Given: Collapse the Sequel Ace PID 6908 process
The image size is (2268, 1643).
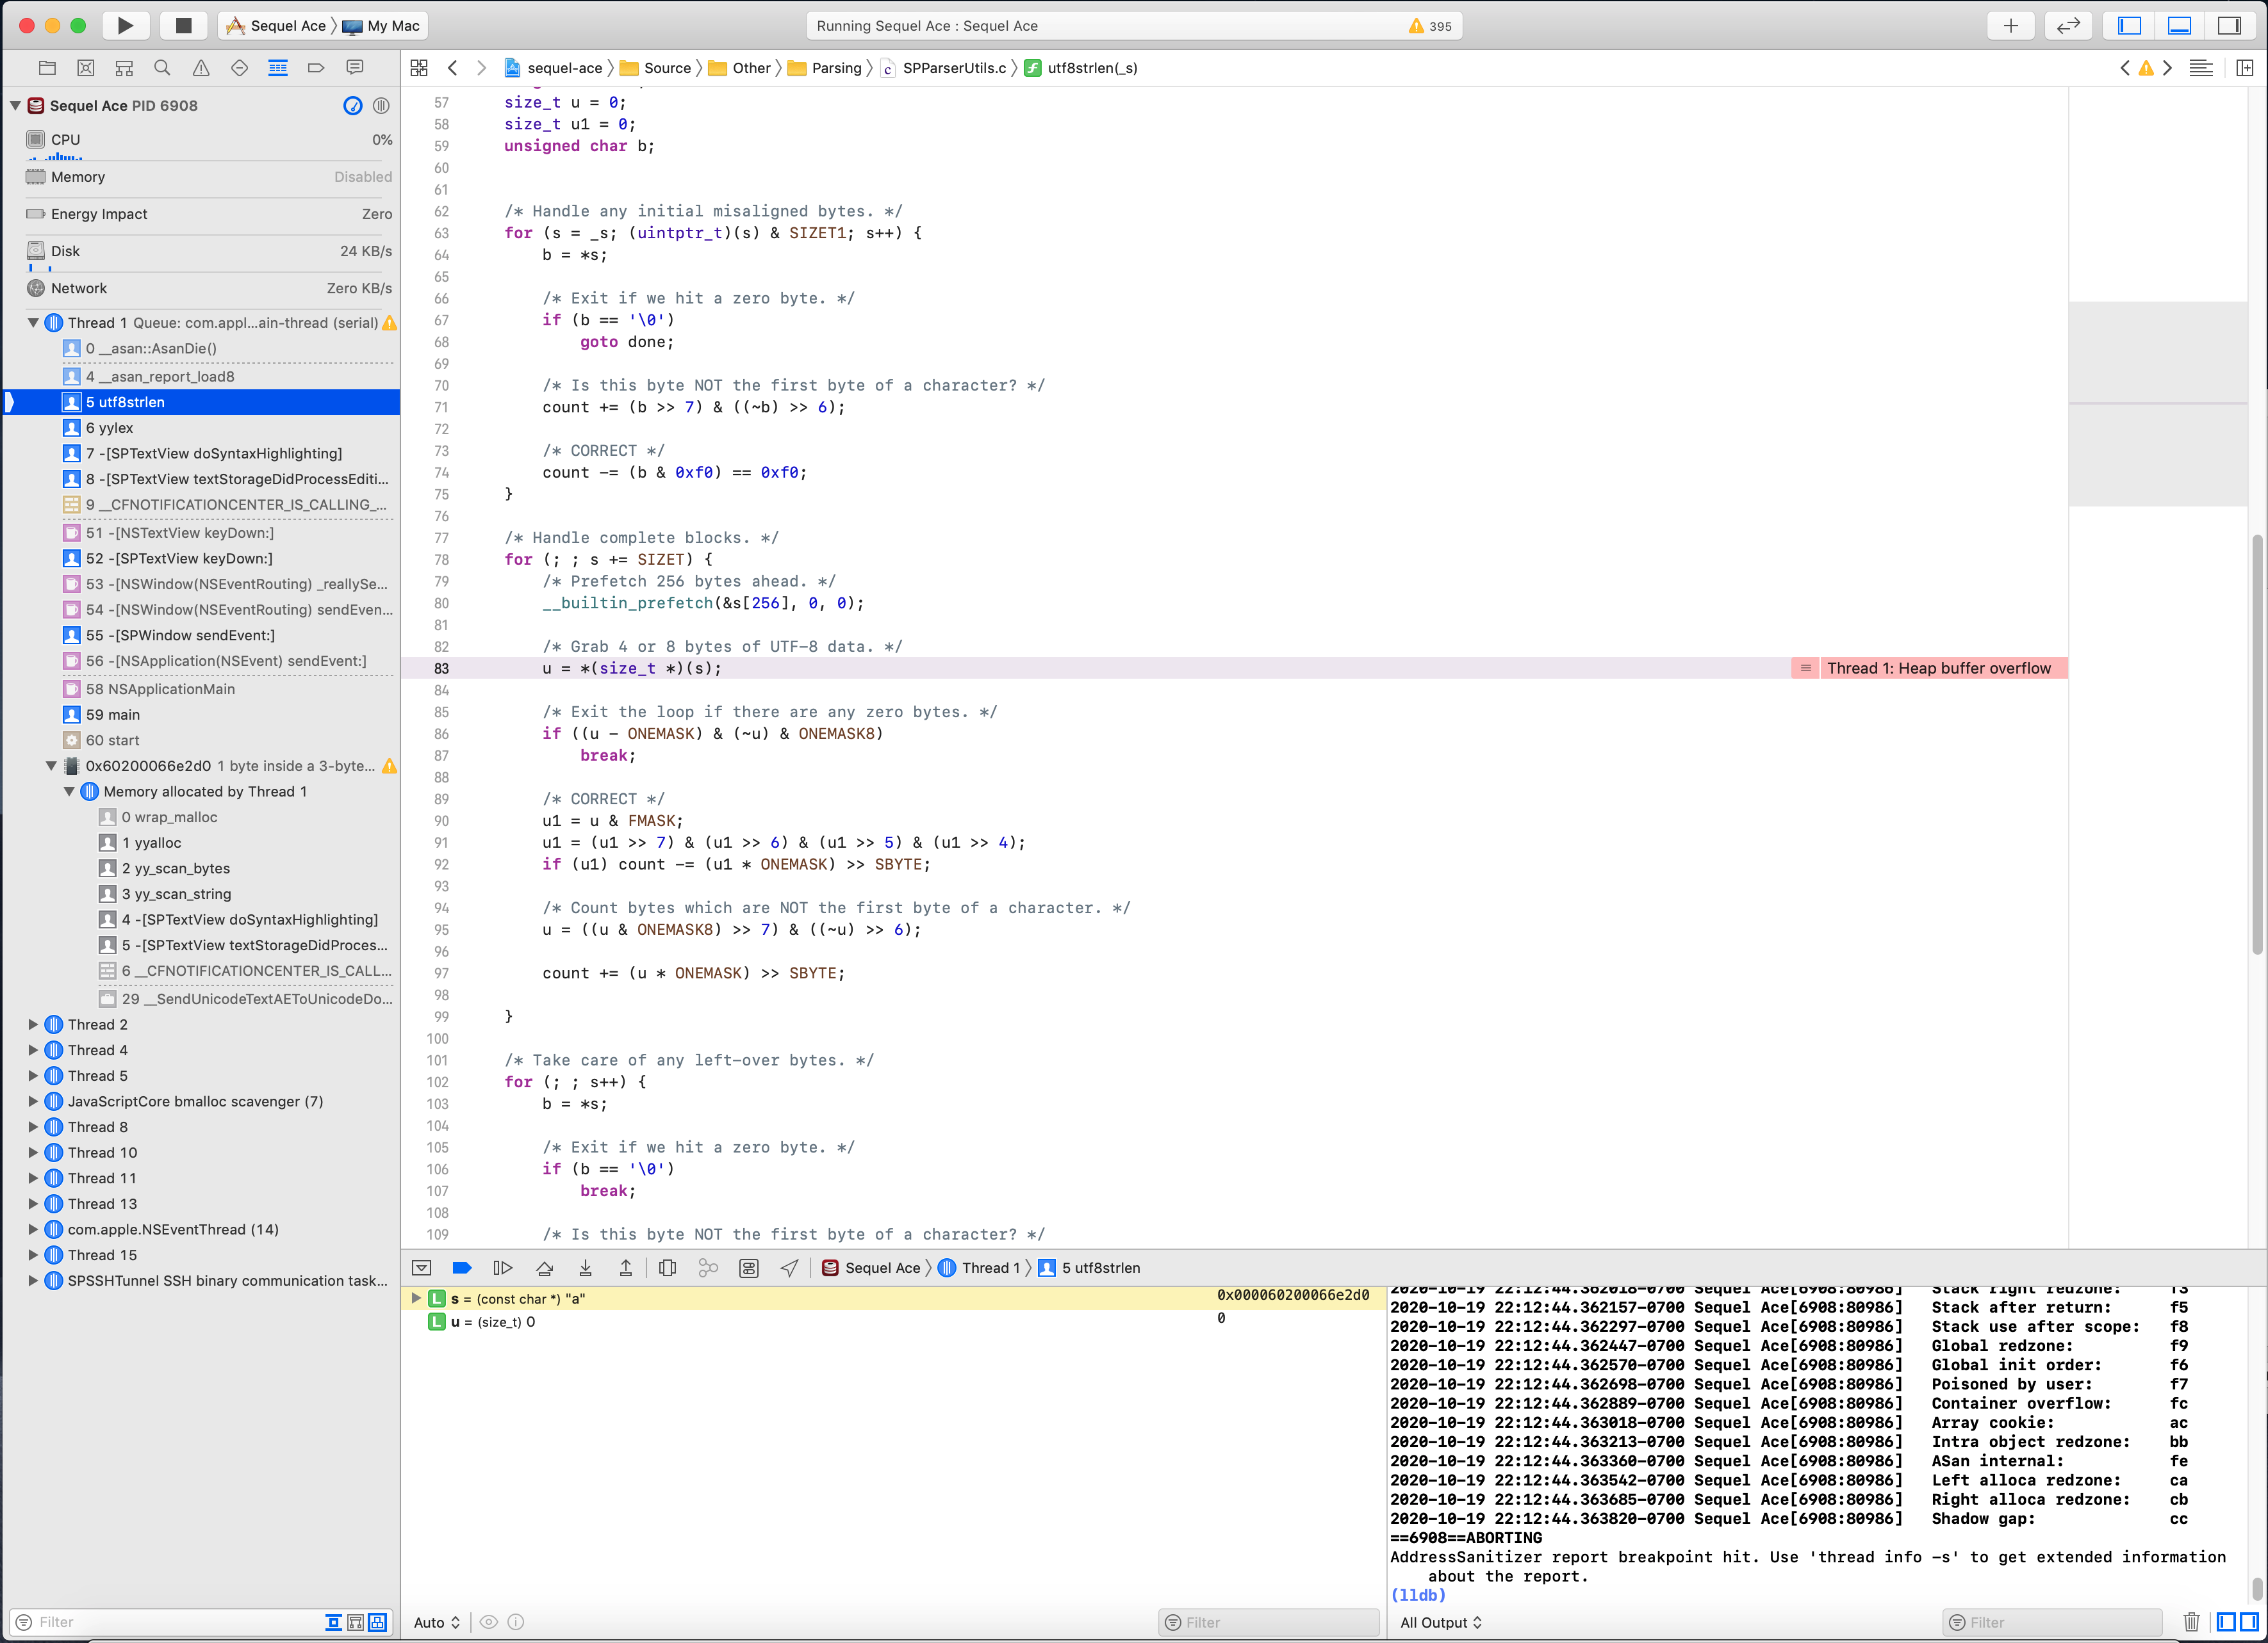Looking at the screenshot, I should (15, 106).
